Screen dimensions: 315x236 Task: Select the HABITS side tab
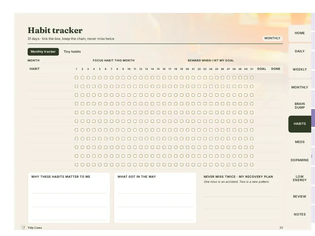coord(300,124)
